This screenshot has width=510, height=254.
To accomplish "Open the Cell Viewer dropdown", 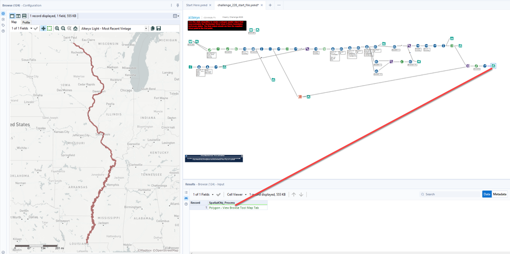I will tap(237, 194).
